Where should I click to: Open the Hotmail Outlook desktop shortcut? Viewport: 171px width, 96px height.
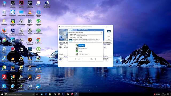click(x=13, y=78)
